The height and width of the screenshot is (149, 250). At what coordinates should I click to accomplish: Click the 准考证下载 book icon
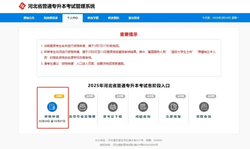coord(113,107)
